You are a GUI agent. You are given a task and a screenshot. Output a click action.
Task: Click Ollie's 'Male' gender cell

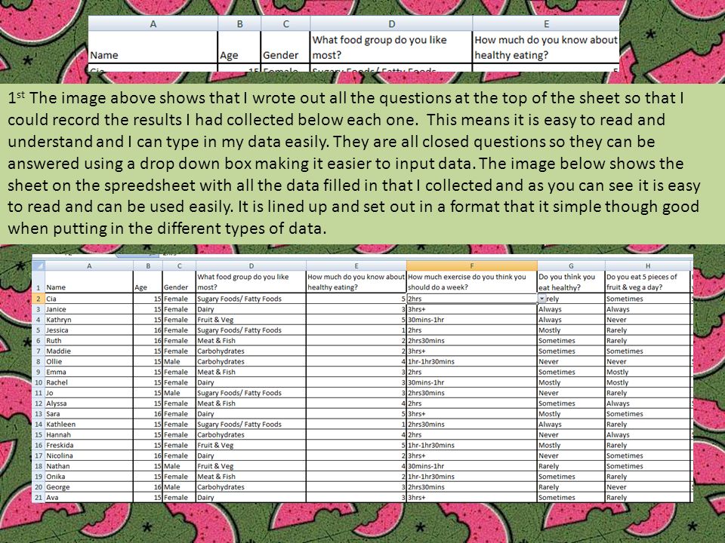(x=180, y=361)
